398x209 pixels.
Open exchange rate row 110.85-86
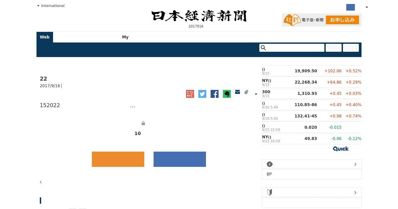(312, 105)
